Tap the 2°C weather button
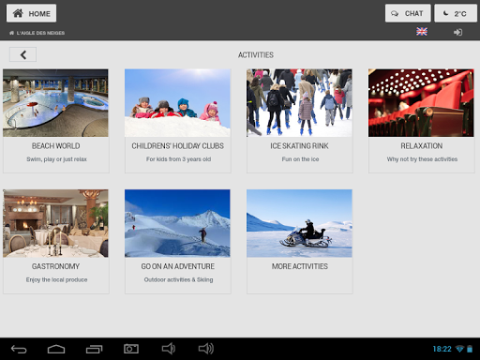This screenshot has width=480, height=360. [x=456, y=13]
